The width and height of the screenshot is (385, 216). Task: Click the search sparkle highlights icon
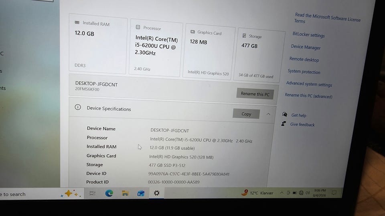click(71, 194)
